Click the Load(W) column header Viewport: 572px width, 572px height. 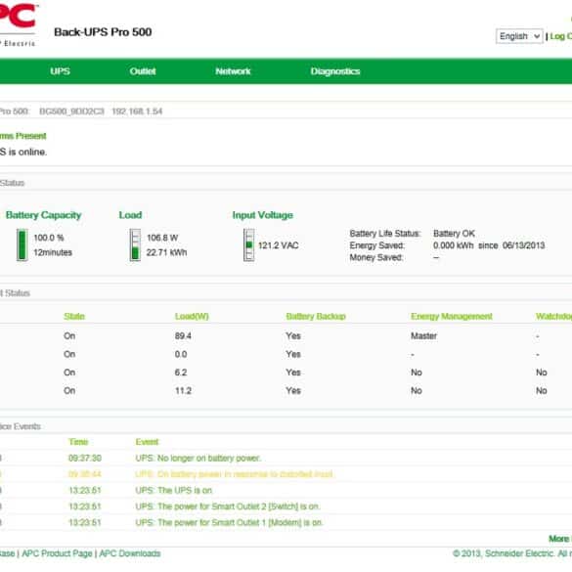[192, 316]
